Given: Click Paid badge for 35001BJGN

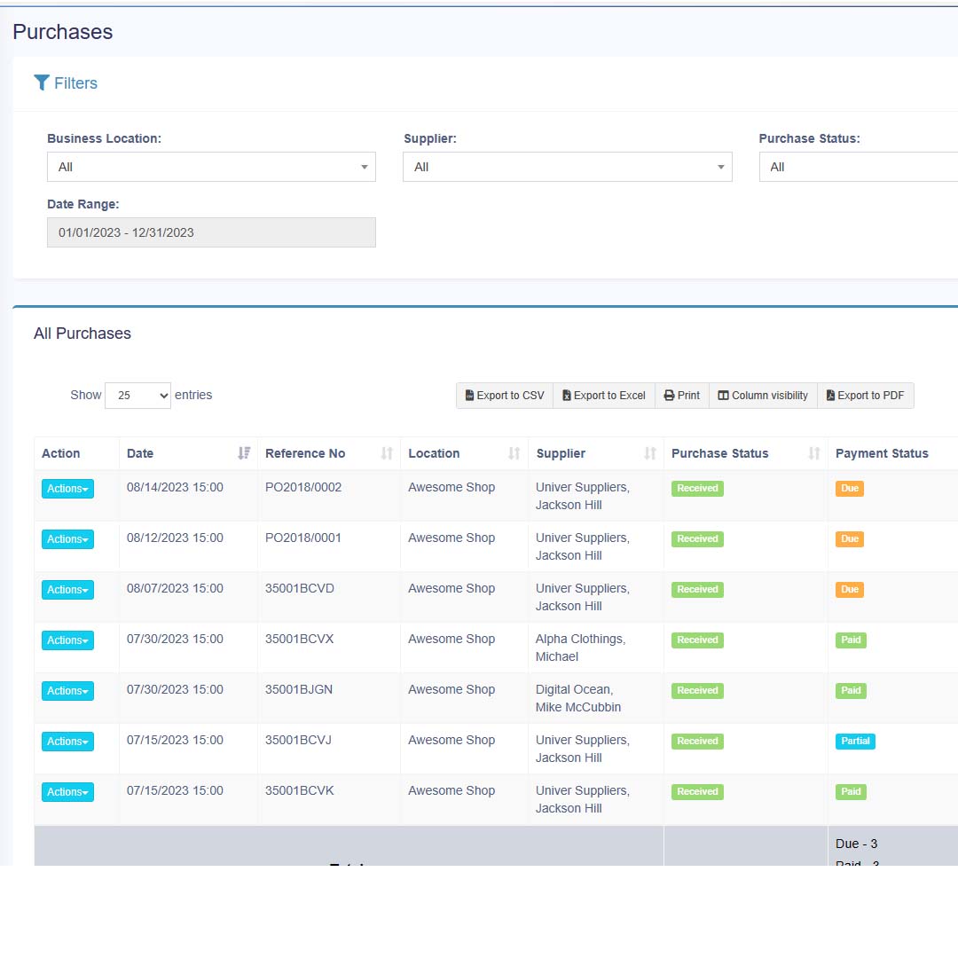Looking at the screenshot, I should [851, 690].
